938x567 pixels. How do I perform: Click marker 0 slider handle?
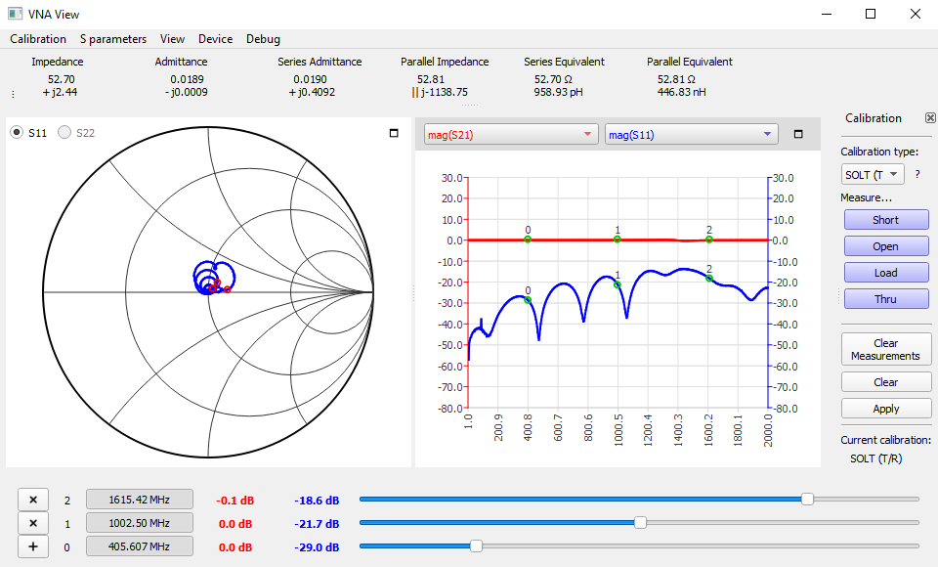click(x=476, y=545)
